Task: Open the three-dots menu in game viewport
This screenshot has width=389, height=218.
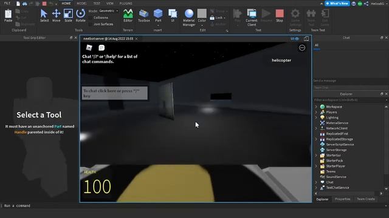Action: click(302, 48)
